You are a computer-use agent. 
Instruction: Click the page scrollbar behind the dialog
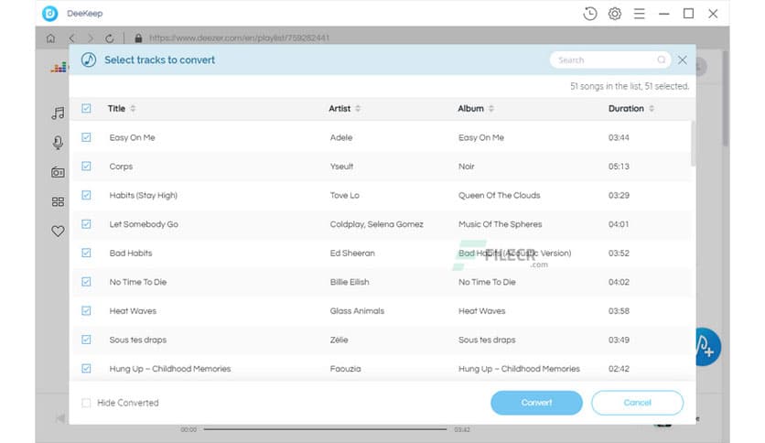tap(726, 98)
